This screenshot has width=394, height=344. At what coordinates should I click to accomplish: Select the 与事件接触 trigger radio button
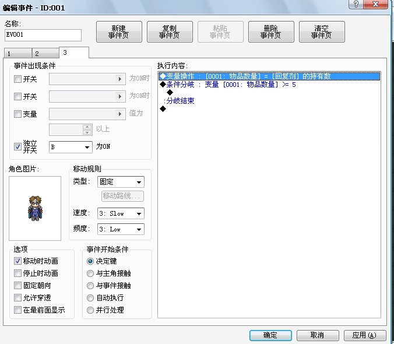coord(90,286)
